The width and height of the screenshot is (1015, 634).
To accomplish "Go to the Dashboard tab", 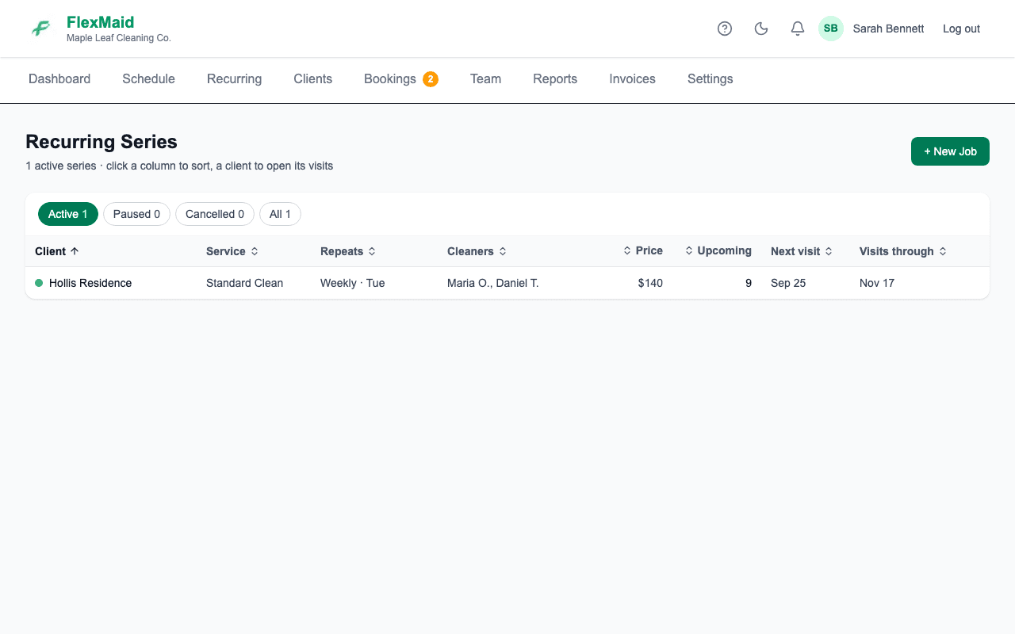I will coord(59,79).
